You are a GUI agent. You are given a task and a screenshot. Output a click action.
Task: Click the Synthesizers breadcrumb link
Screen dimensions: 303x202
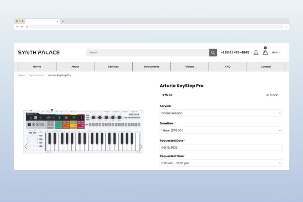tap(36, 75)
